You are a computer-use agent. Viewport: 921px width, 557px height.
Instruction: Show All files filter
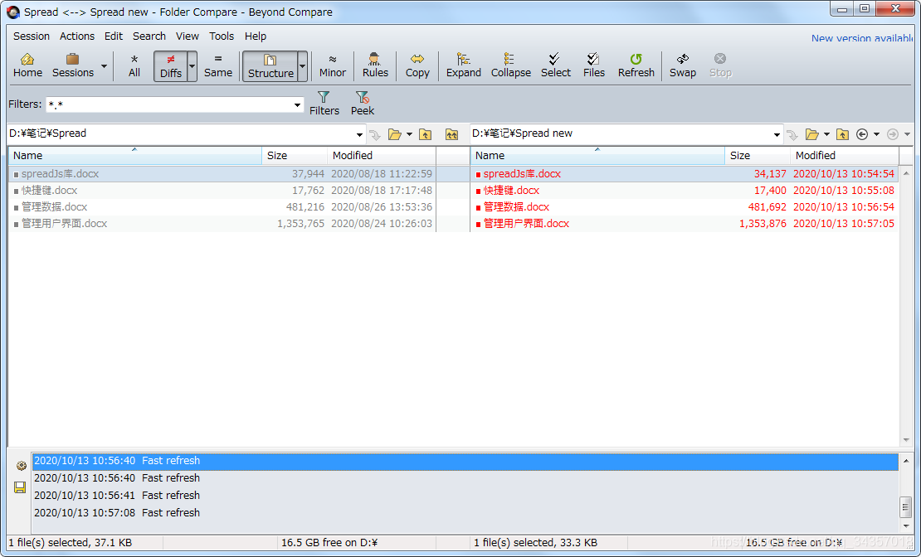click(x=134, y=65)
